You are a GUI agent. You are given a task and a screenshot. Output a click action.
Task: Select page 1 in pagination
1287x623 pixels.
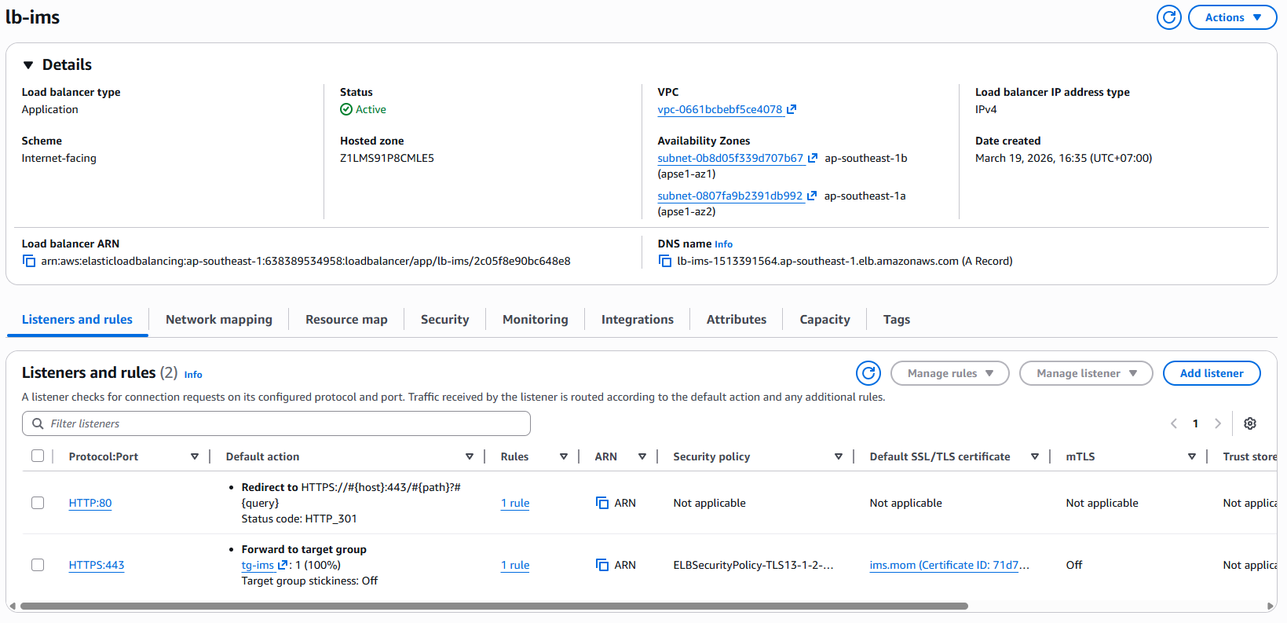[1196, 423]
